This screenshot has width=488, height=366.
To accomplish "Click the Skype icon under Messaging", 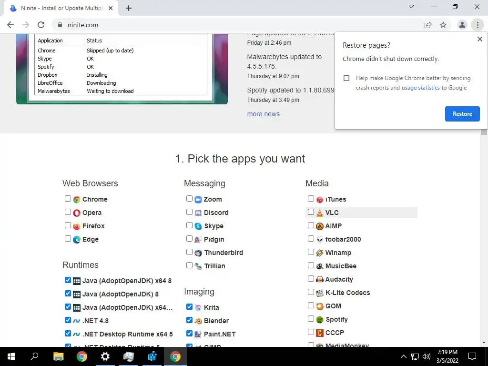I will [x=198, y=226].
